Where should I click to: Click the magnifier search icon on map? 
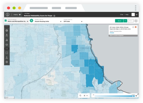tap(80, 96)
